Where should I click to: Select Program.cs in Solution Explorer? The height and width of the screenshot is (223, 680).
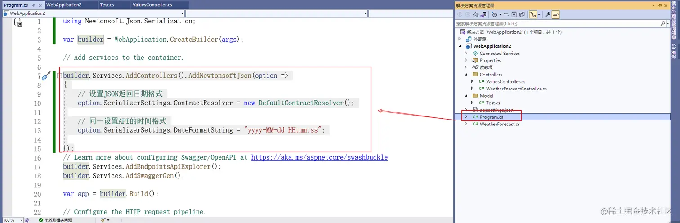coord(491,117)
